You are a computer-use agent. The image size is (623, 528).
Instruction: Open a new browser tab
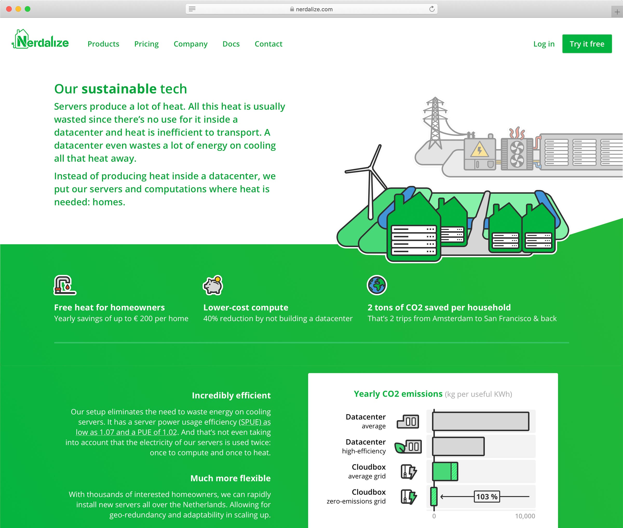click(x=617, y=12)
